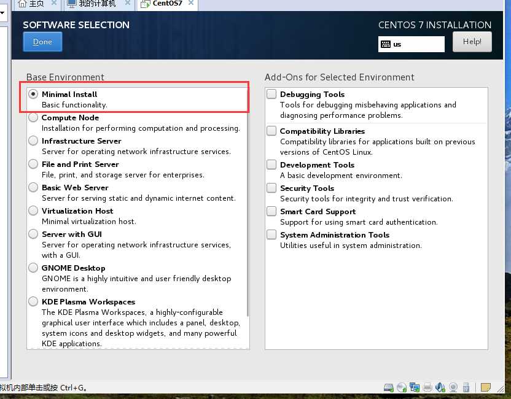Check Smart Card Support box

coord(271,211)
